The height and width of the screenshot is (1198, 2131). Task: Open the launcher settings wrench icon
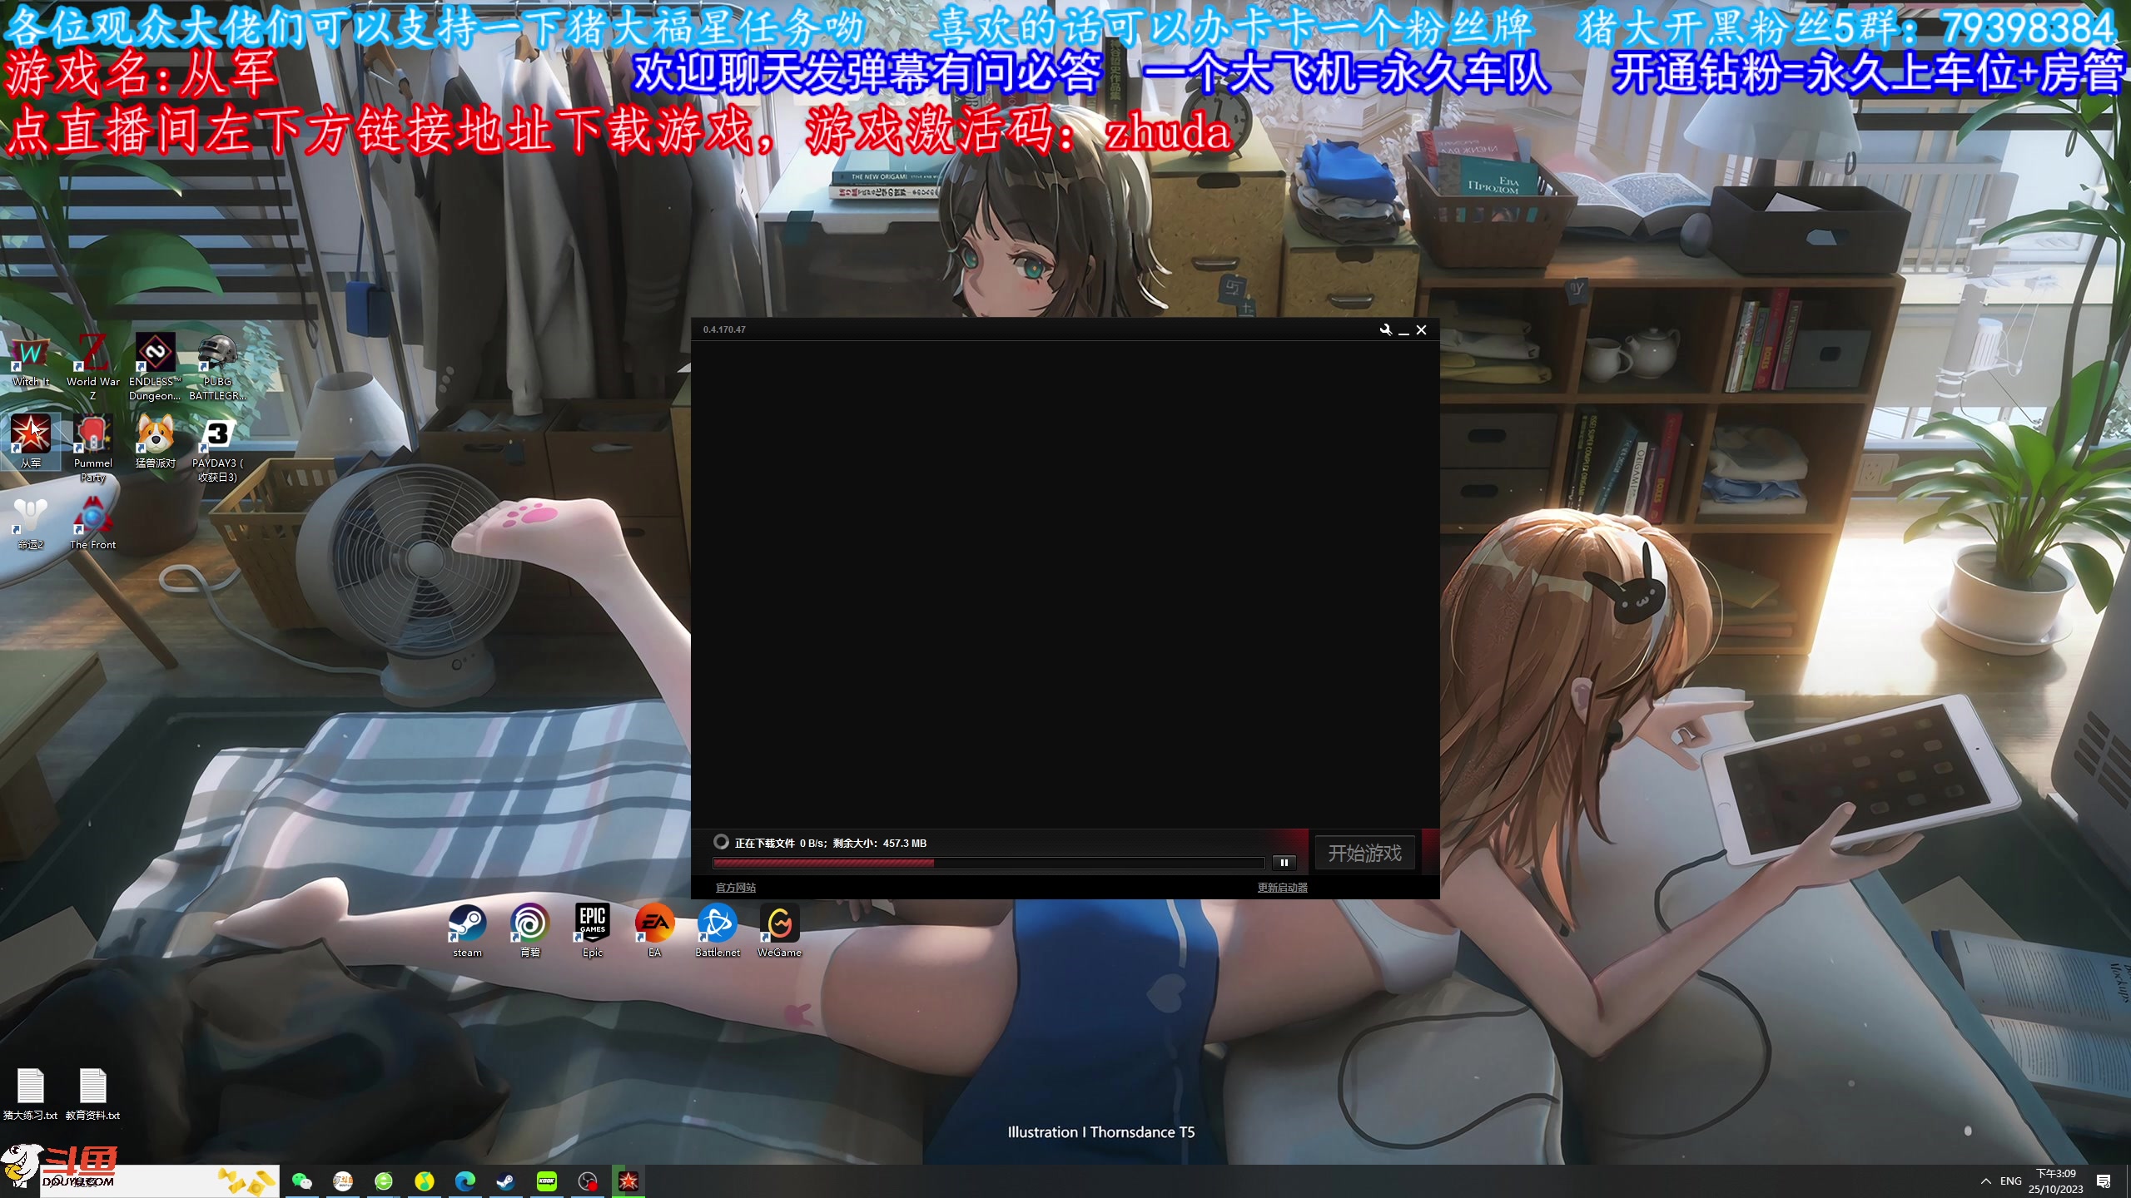click(1385, 329)
